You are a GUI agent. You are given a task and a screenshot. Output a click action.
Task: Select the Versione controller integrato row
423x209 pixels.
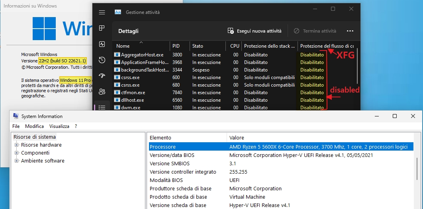pyautogui.click(x=281, y=172)
